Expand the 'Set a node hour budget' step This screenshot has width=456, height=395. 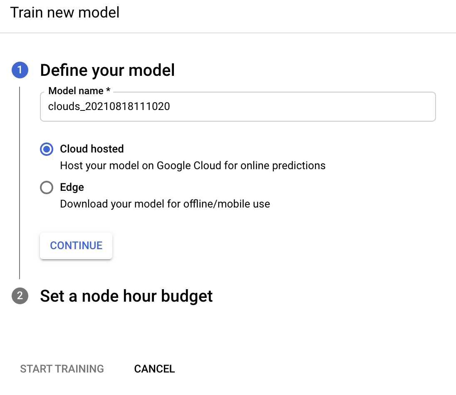126,296
